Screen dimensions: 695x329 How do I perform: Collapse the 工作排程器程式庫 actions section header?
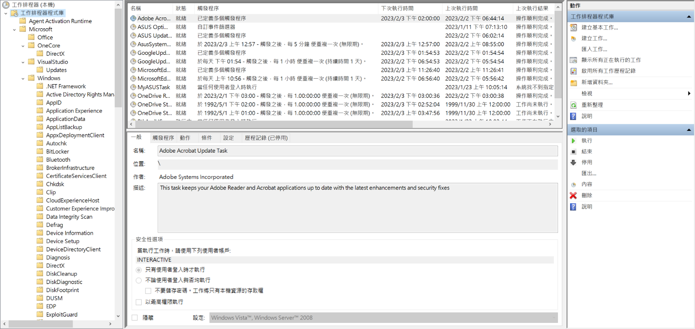(x=688, y=17)
